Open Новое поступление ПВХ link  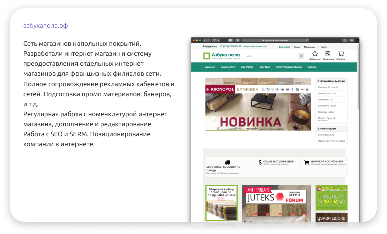331,141
